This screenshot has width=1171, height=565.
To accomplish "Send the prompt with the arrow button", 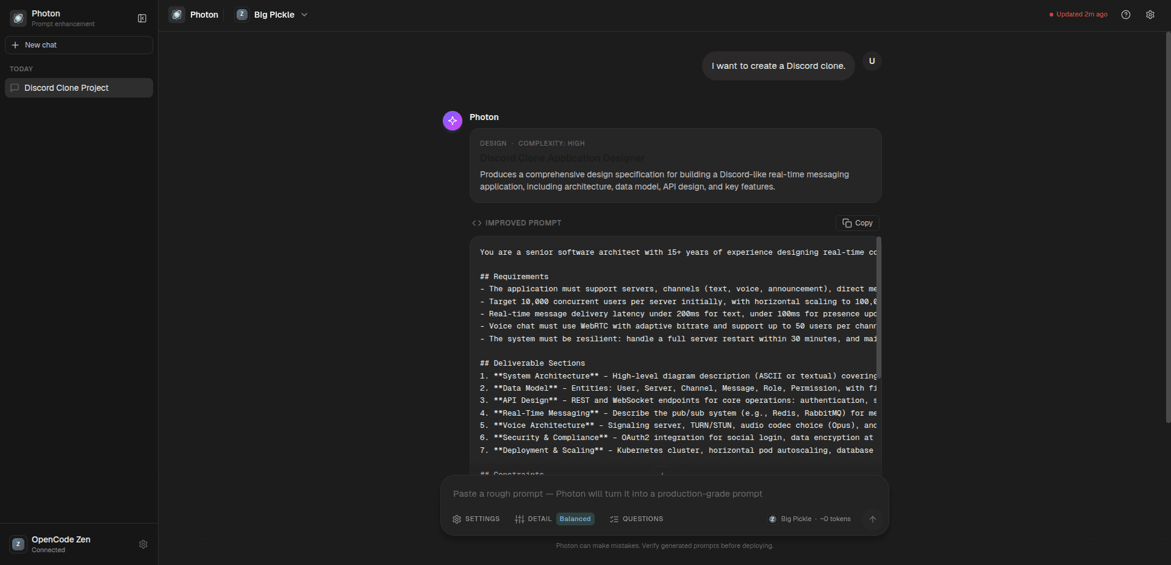I will (873, 519).
